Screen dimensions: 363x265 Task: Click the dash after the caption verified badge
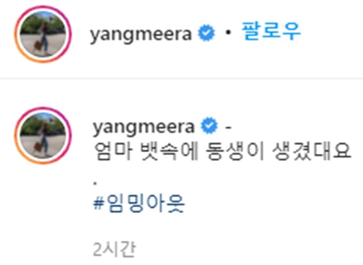[228, 127]
